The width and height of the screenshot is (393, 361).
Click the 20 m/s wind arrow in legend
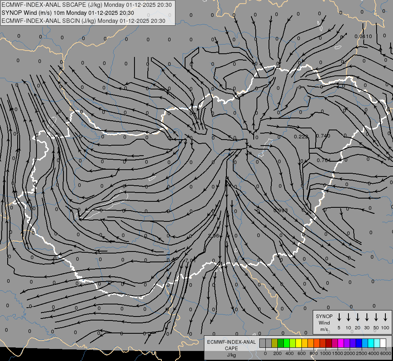coord(357,317)
